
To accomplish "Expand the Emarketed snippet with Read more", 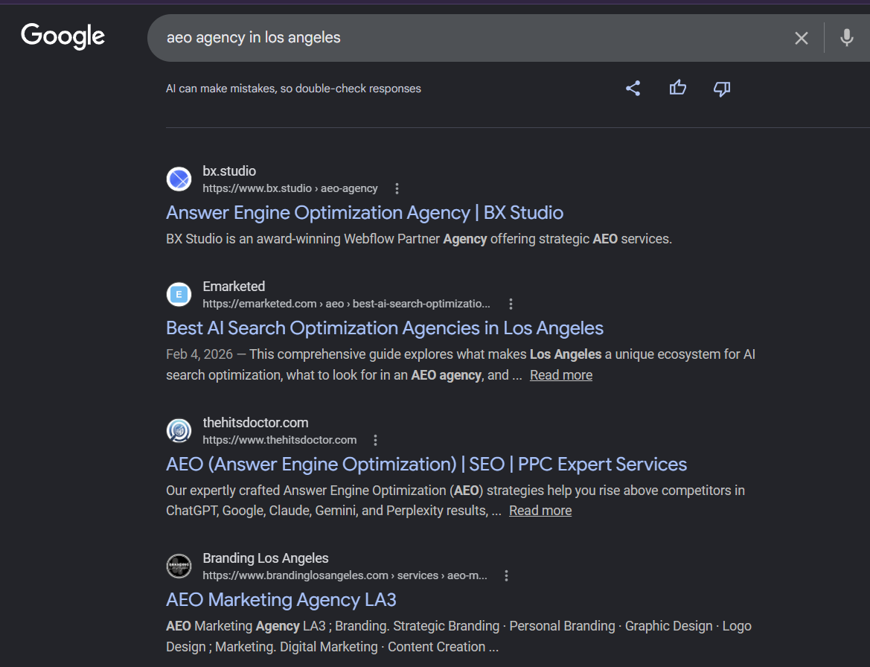I will [x=560, y=374].
